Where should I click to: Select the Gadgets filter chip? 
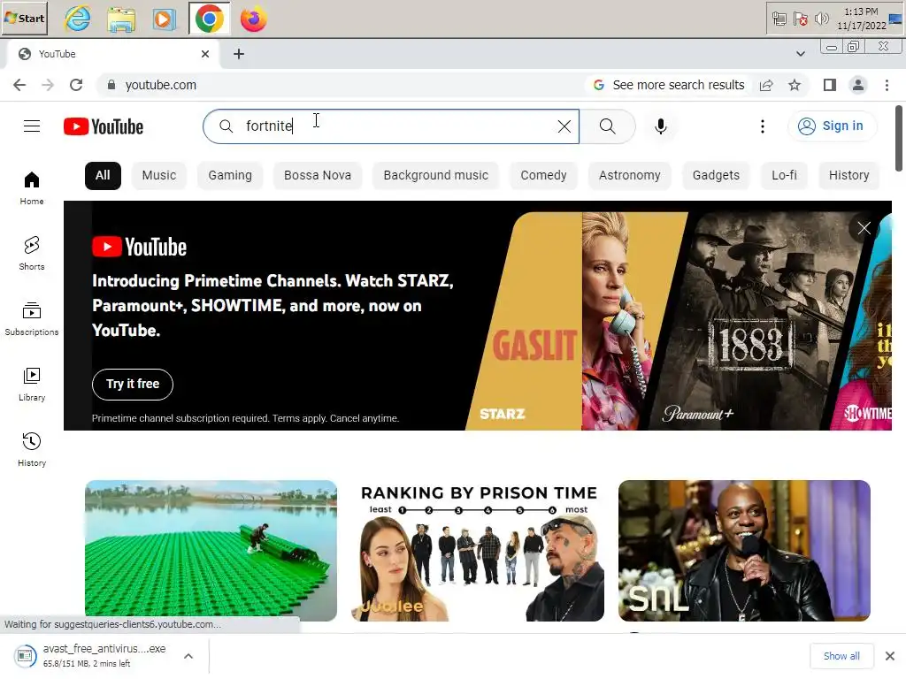(716, 176)
